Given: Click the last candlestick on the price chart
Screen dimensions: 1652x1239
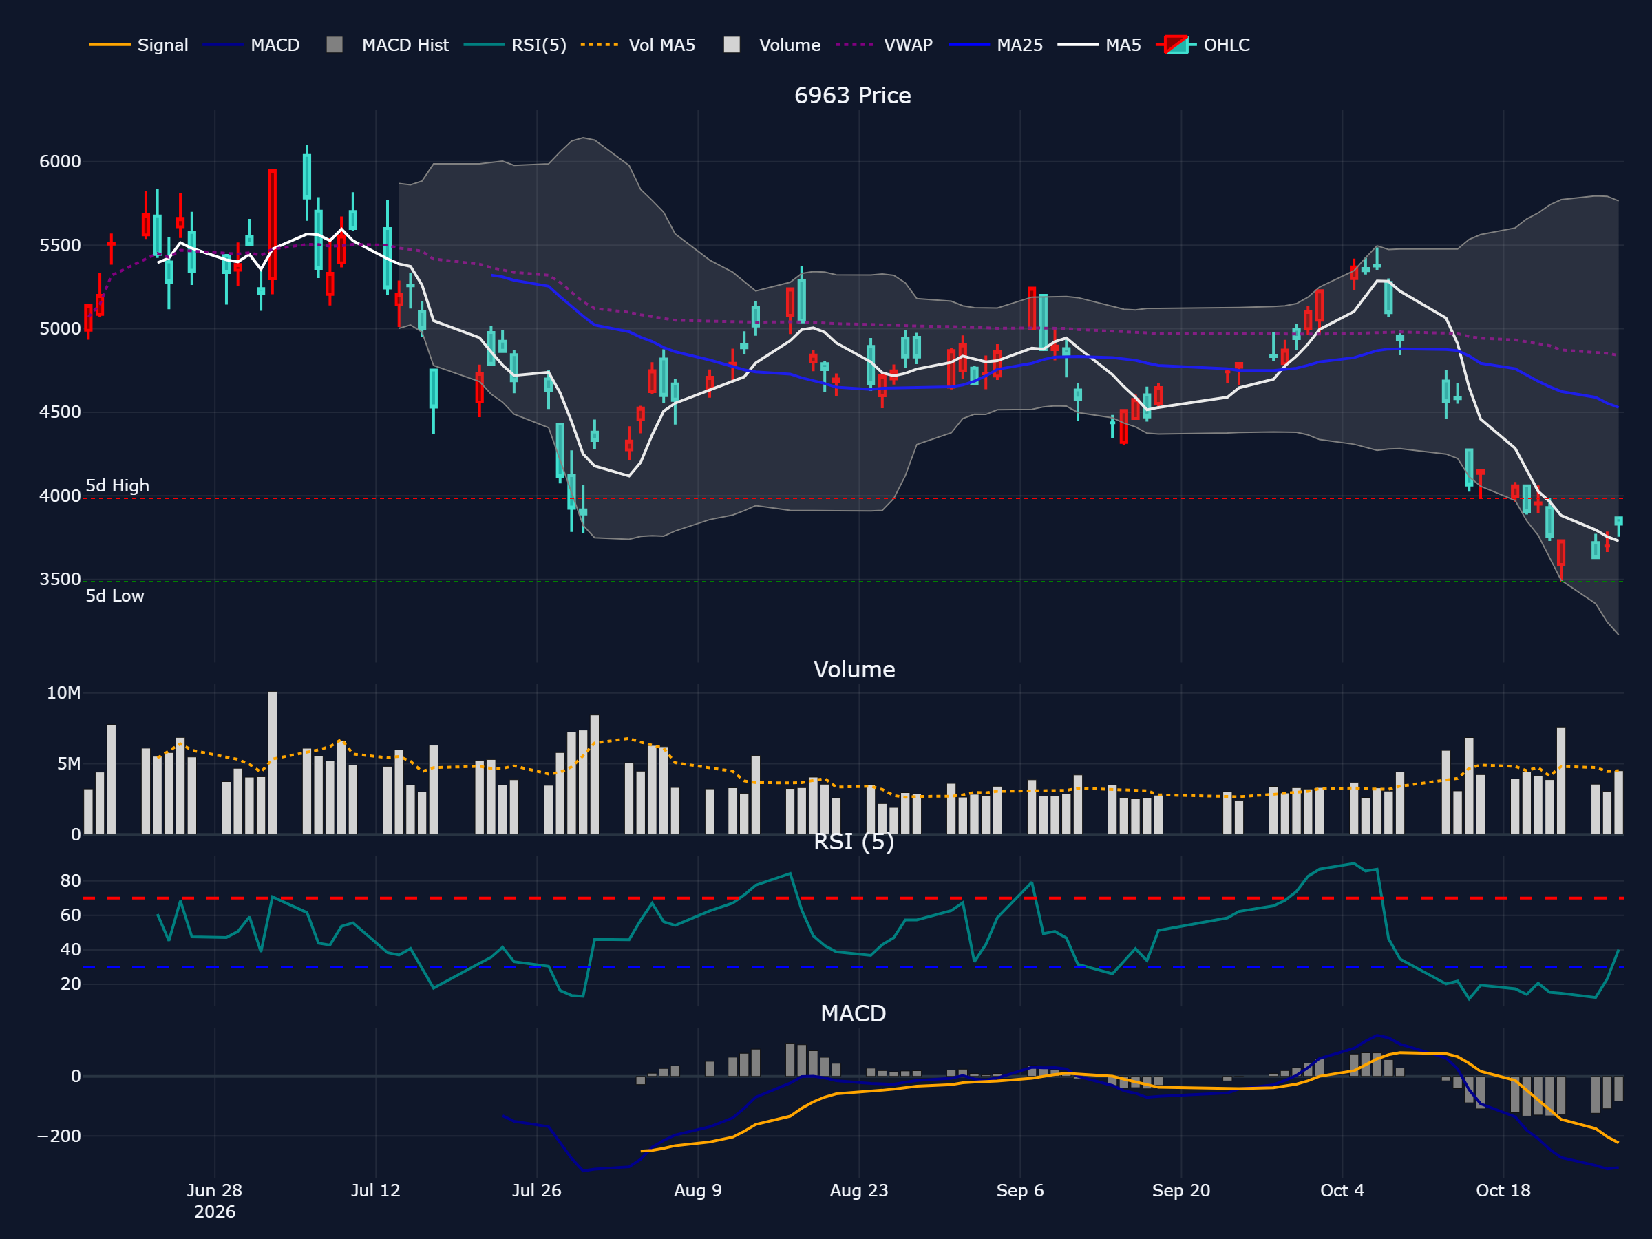Looking at the screenshot, I should click(1618, 525).
